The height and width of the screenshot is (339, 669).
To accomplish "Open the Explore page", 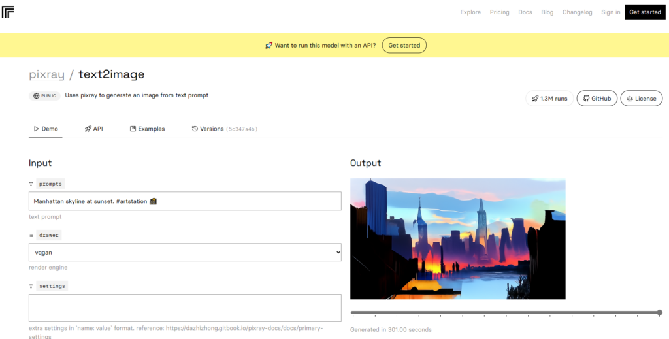I will 470,12.
